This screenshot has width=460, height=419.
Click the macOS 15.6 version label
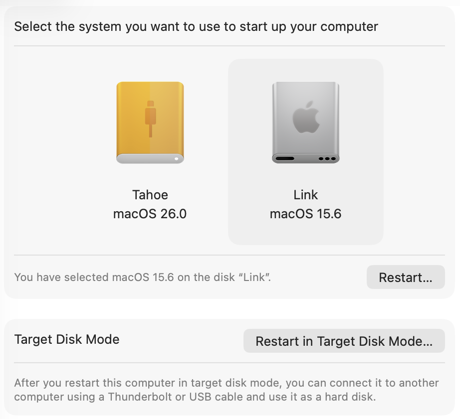[305, 214]
